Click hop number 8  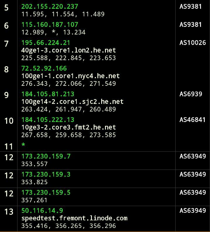click(6, 69)
